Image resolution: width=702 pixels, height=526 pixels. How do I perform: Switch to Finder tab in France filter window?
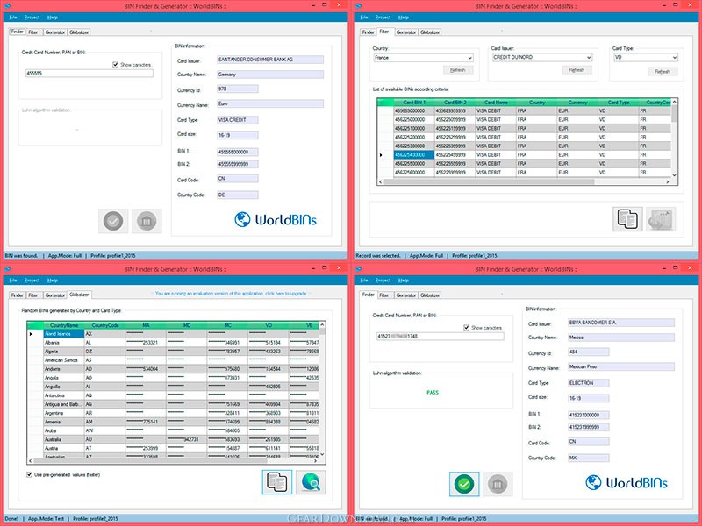(x=368, y=32)
